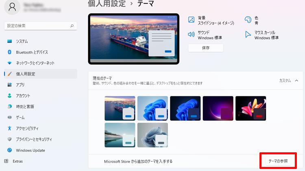Image resolution: width=305 pixels, height=171 pixels.
Task: Open アクセシビリティ settings
Action: [x=40, y=128]
